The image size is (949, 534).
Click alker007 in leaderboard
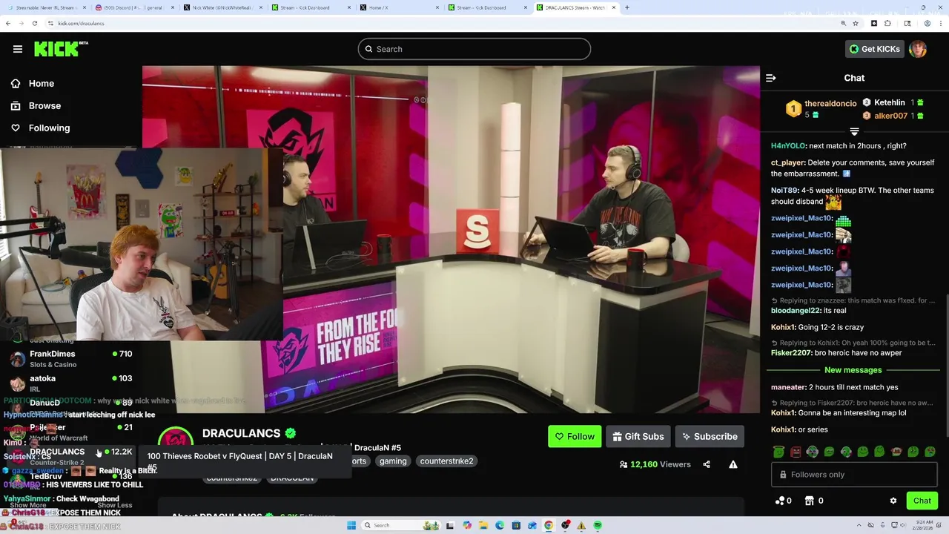[890, 116]
